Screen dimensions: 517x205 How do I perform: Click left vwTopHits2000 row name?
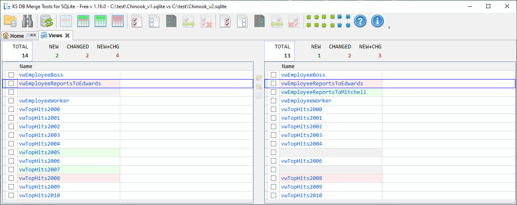(x=39, y=109)
